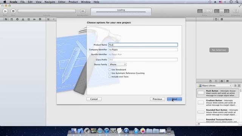This screenshot has height=136, width=242.
Task: Open the Issue navigator warning triangle icon
Action: [x=23, y=19]
